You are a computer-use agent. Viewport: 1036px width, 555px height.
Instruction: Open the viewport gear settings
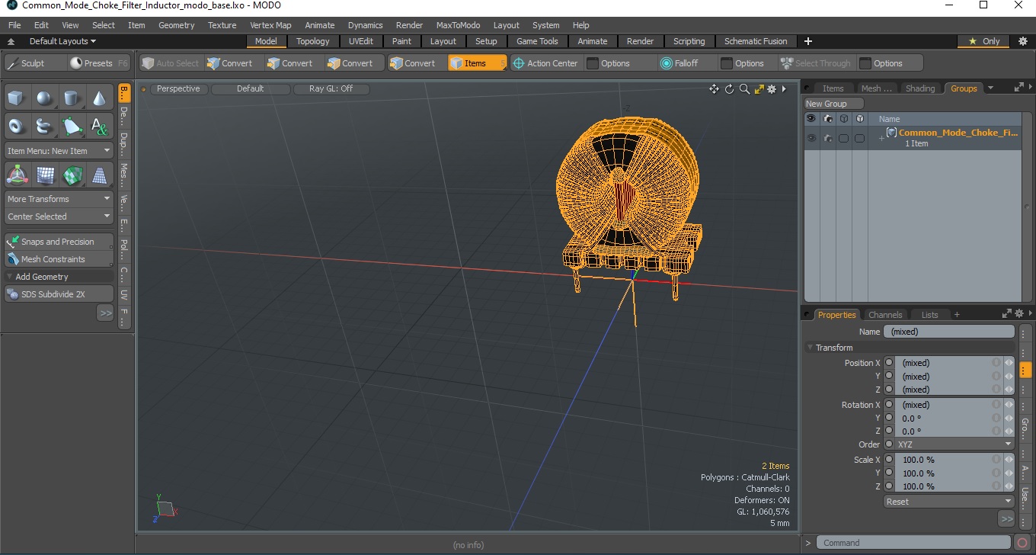coord(772,89)
